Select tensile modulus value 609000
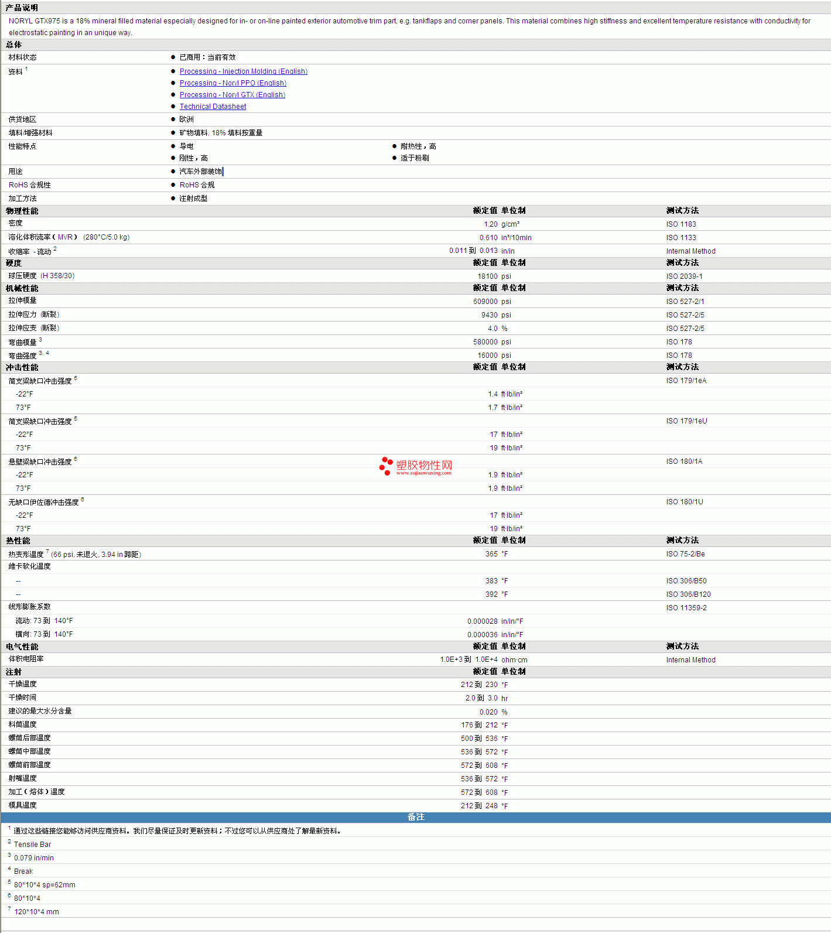831x933 pixels. click(x=485, y=302)
